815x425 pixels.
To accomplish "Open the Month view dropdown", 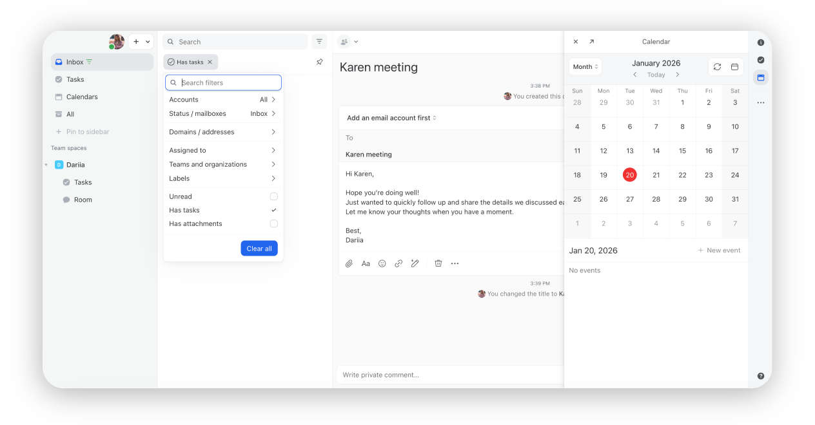I will pyautogui.click(x=585, y=67).
